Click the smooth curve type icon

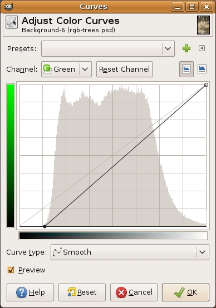pyautogui.click(x=57, y=252)
